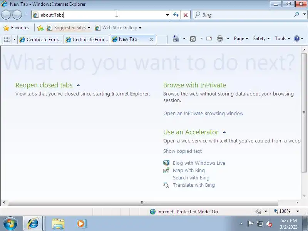Screen dimensions: 308x231
Task: Open an InPrivate Browsing window
Action: pos(203,114)
